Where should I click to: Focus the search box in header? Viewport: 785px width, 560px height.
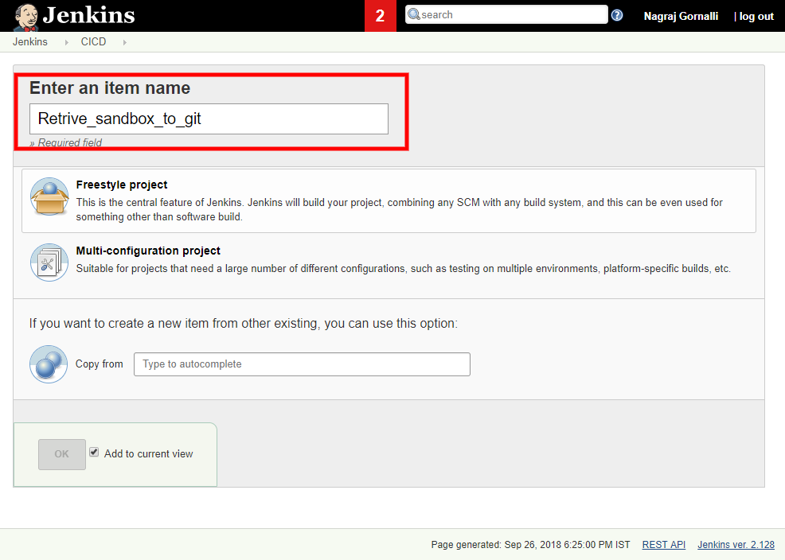coord(506,14)
